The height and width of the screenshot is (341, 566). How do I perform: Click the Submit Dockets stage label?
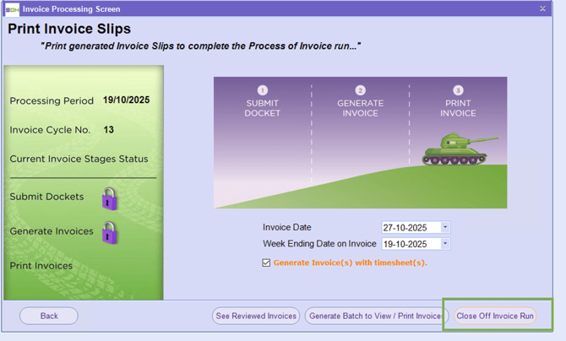[46, 197]
